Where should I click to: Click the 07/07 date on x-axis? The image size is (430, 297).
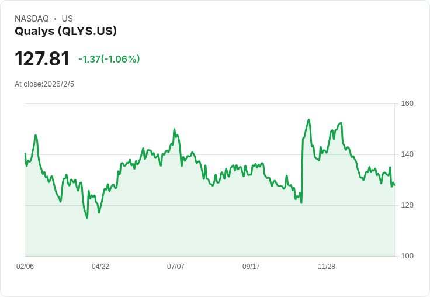[x=176, y=267]
